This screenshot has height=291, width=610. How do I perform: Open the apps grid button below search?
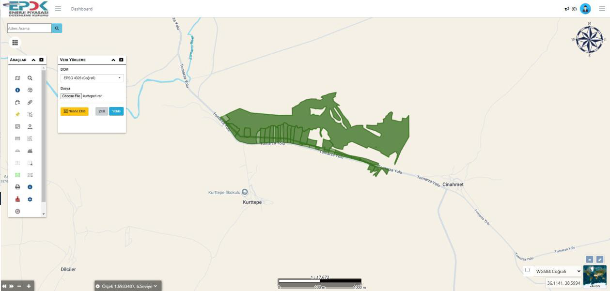click(15, 43)
